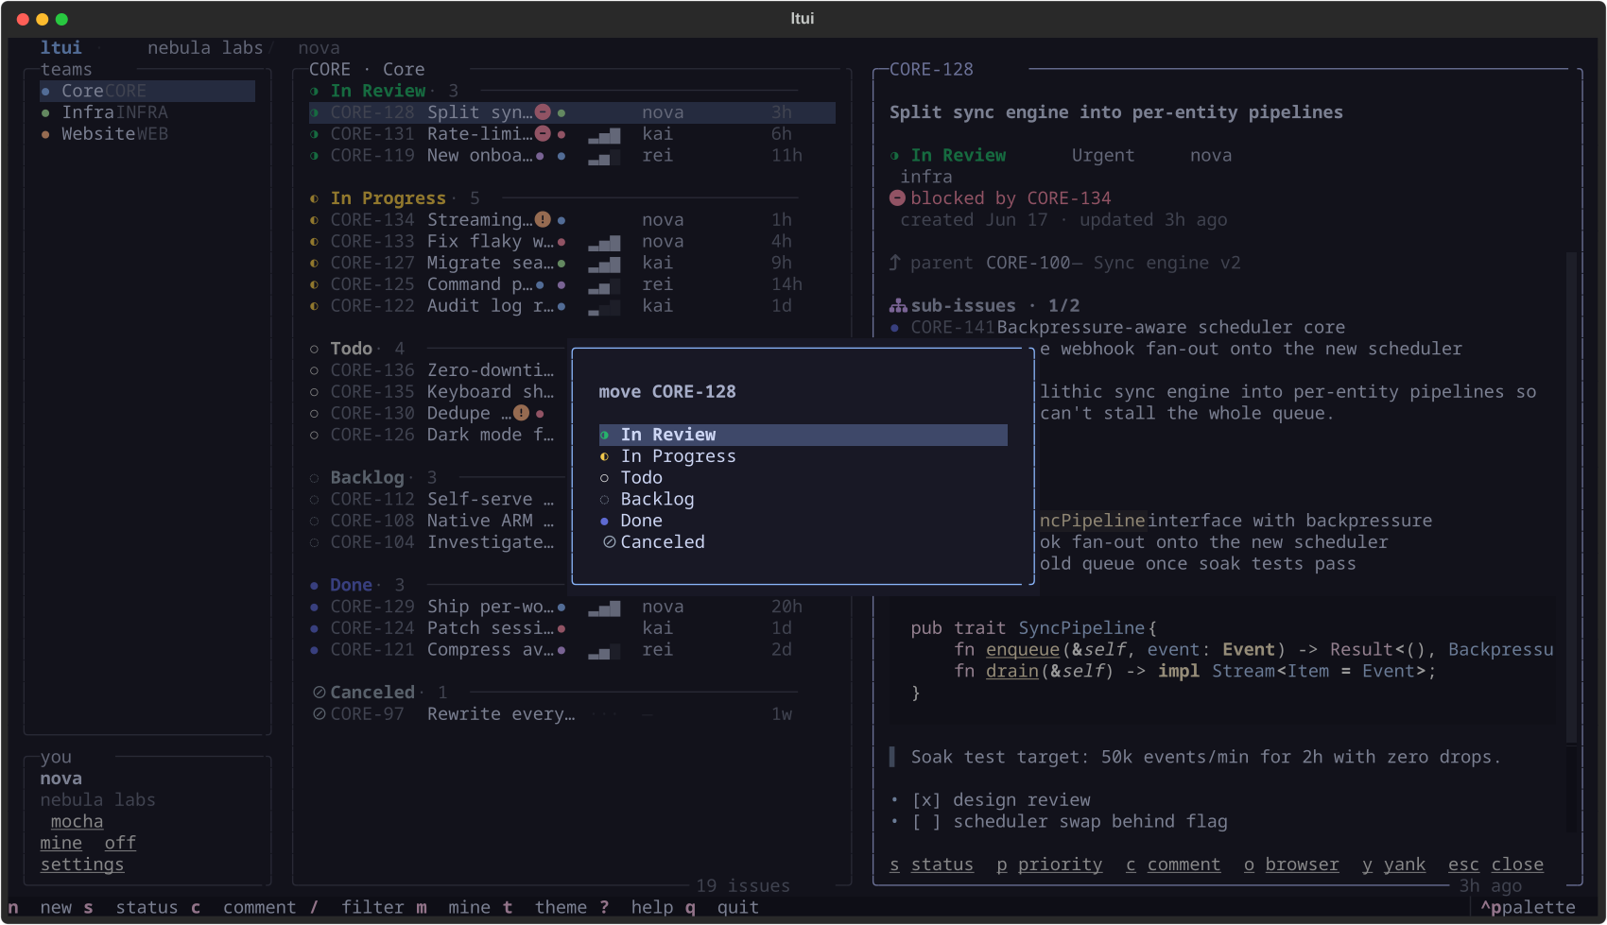This screenshot has width=1607, height=925.
Task: Click the In Review status icon in detail pane
Action: pos(895,156)
